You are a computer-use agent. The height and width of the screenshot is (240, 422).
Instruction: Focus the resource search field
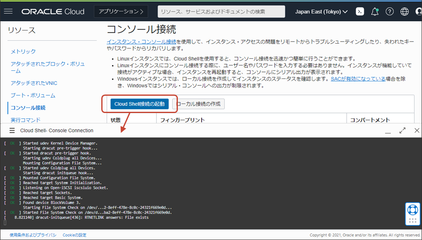(x=221, y=12)
